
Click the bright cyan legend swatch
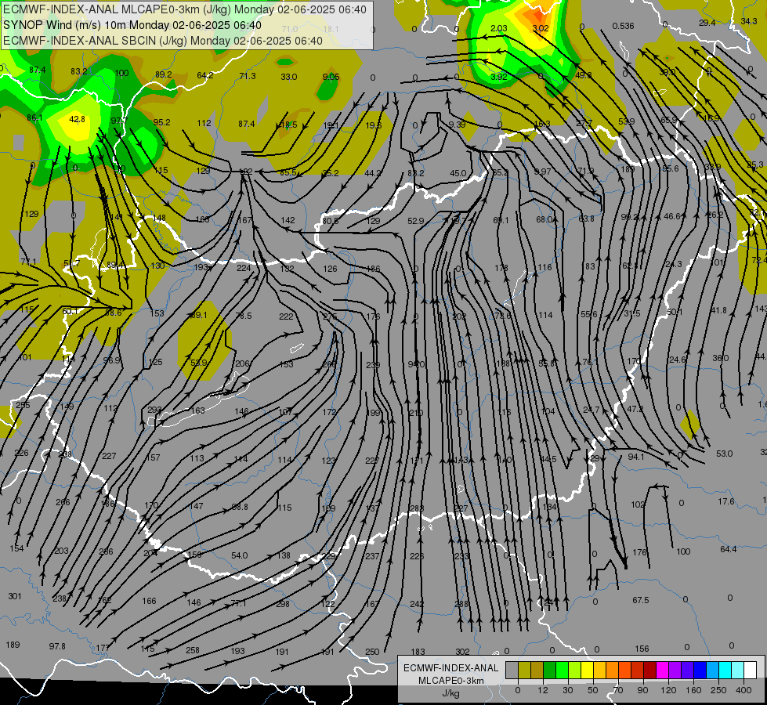coord(725,670)
